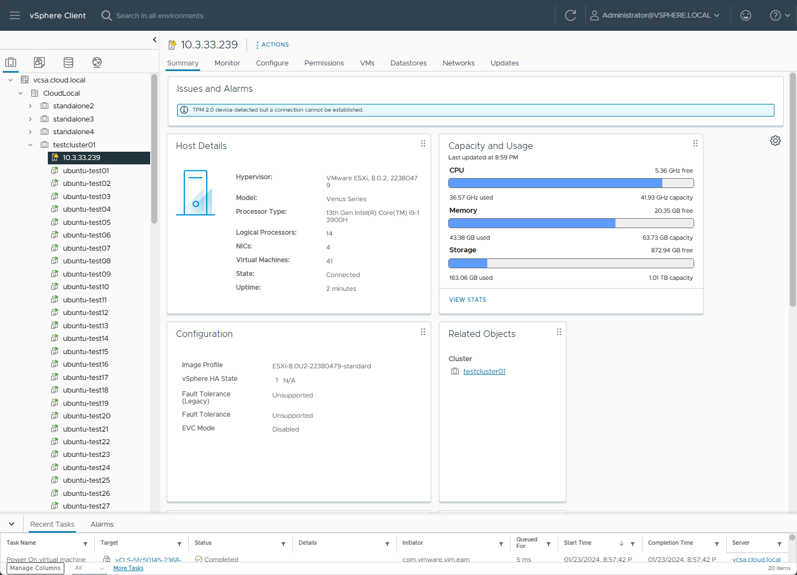This screenshot has height=575, width=797.
Task: Click the VIEW STATS link
Action: (x=468, y=300)
